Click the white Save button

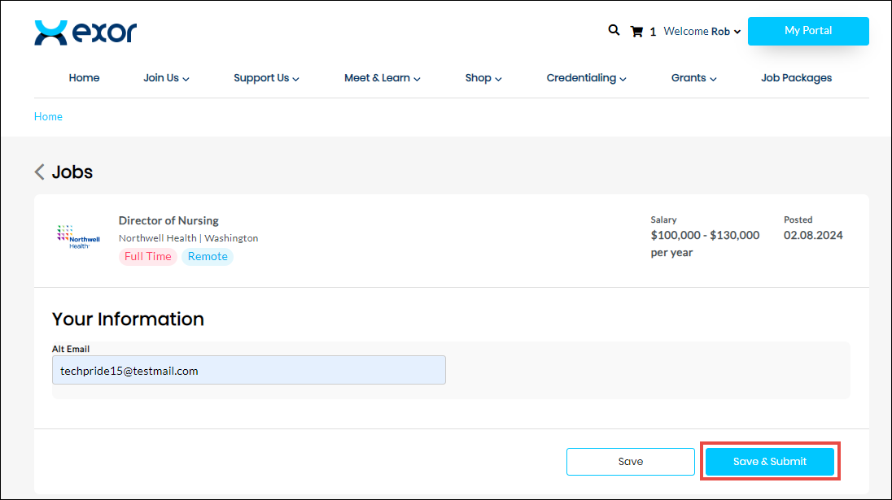[630, 462]
